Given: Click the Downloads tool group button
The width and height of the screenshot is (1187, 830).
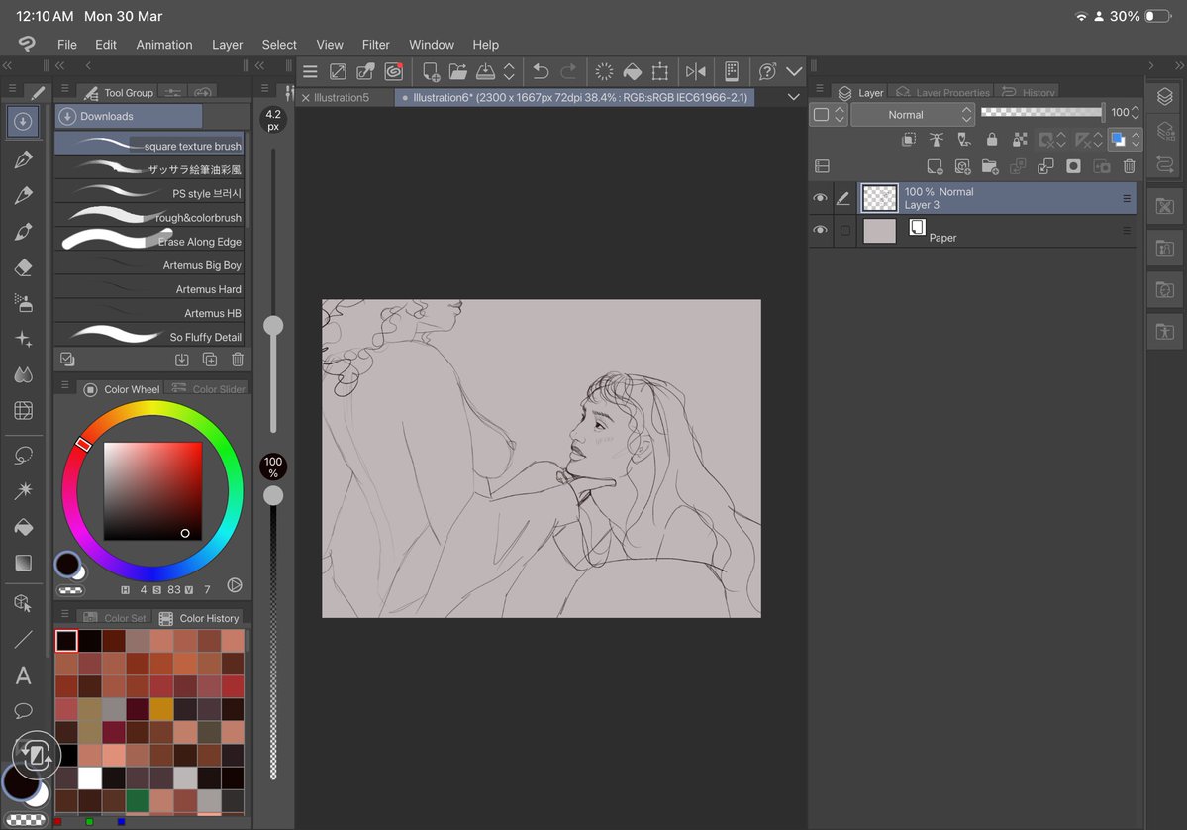Looking at the screenshot, I should [129, 116].
